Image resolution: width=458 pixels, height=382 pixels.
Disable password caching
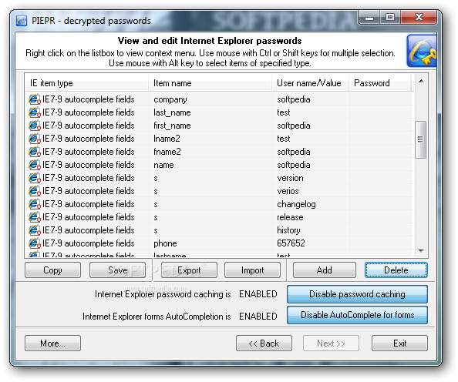[357, 294]
